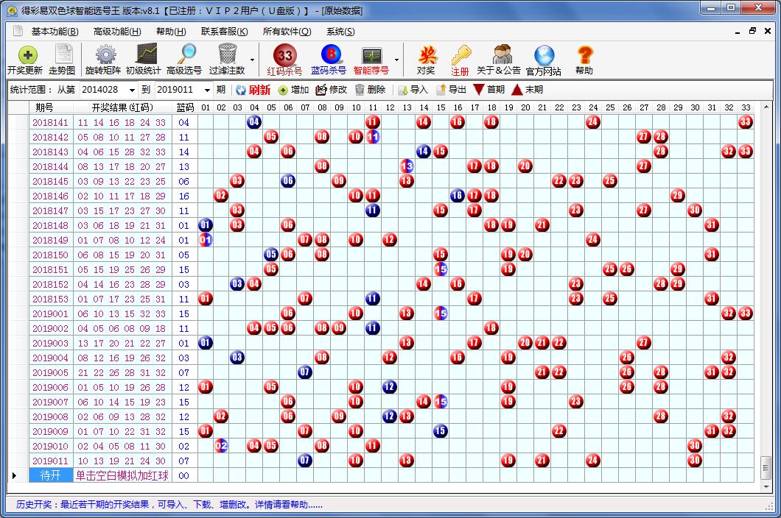The image size is (781, 518).
Task: Click the 蓝码杀号 blue ball icon
Action: click(329, 60)
